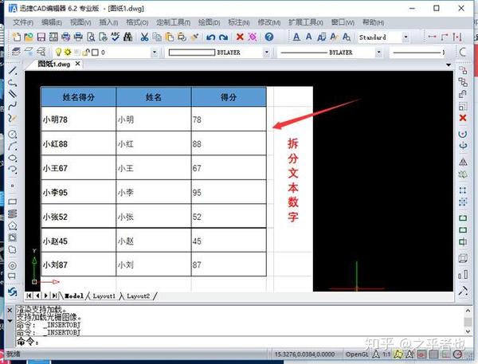Close the command line panel
This screenshot has height=364, width=478.
pos(10,311)
